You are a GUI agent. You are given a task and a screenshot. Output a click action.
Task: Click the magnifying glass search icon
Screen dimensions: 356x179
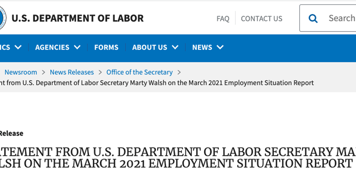tap(313, 18)
